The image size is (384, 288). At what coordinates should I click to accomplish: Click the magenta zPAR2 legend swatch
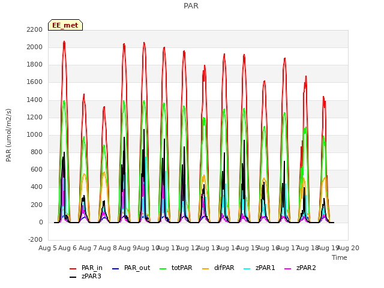(288, 269)
